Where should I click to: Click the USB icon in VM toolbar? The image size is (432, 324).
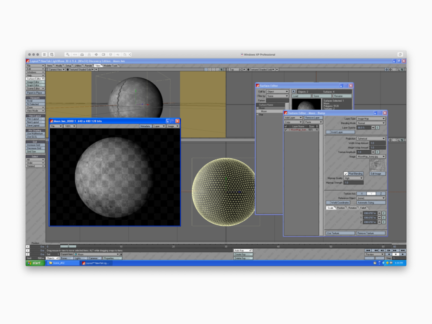[x=118, y=54]
